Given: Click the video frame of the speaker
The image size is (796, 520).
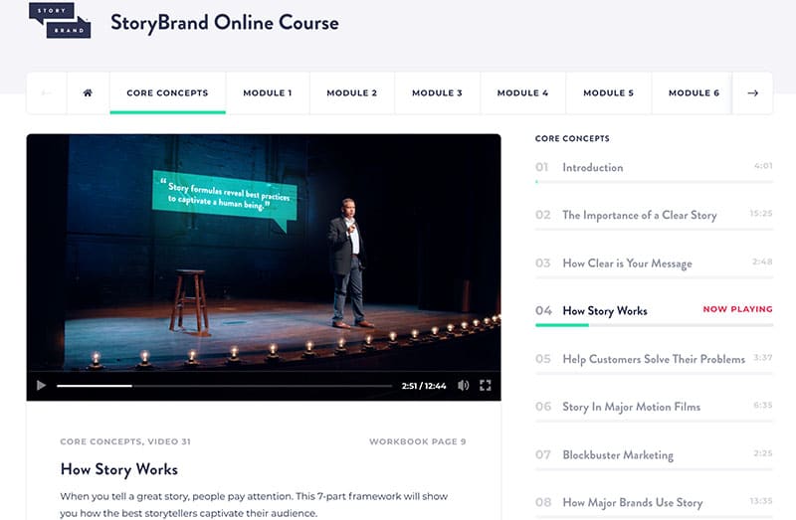Looking at the screenshot, I should tap(264, 253).
